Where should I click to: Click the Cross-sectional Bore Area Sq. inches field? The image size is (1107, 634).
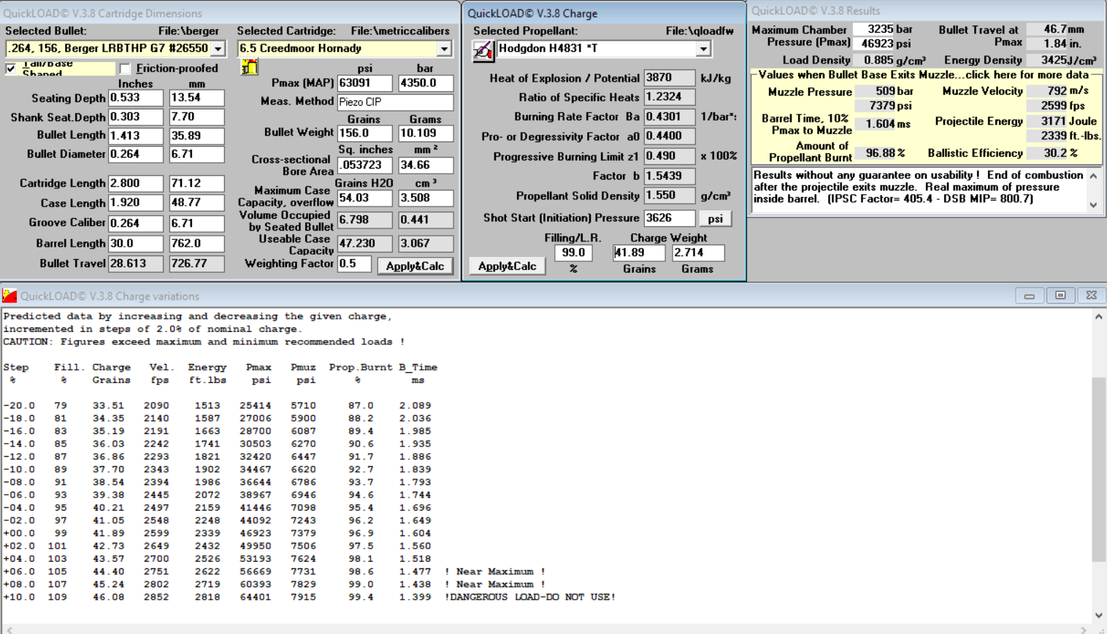[364, 166]
